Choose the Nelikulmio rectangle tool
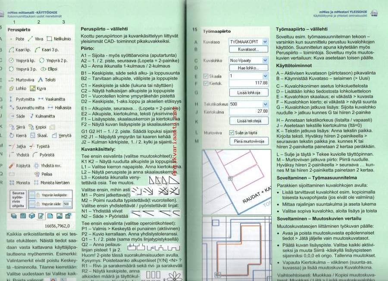Screen dimensions: 388x281 tap(58, 39)
